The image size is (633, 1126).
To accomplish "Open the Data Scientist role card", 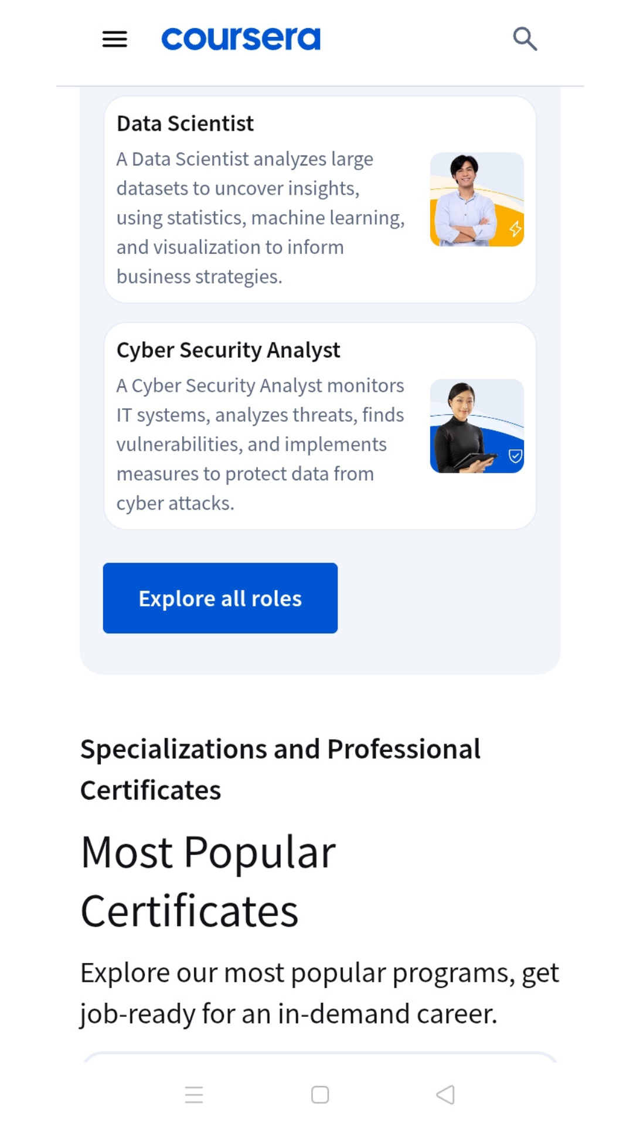I will 319,199.
